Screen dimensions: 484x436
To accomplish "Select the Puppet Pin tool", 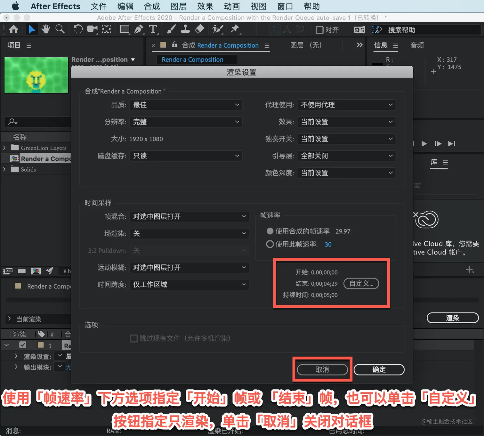I will (235, 29).
